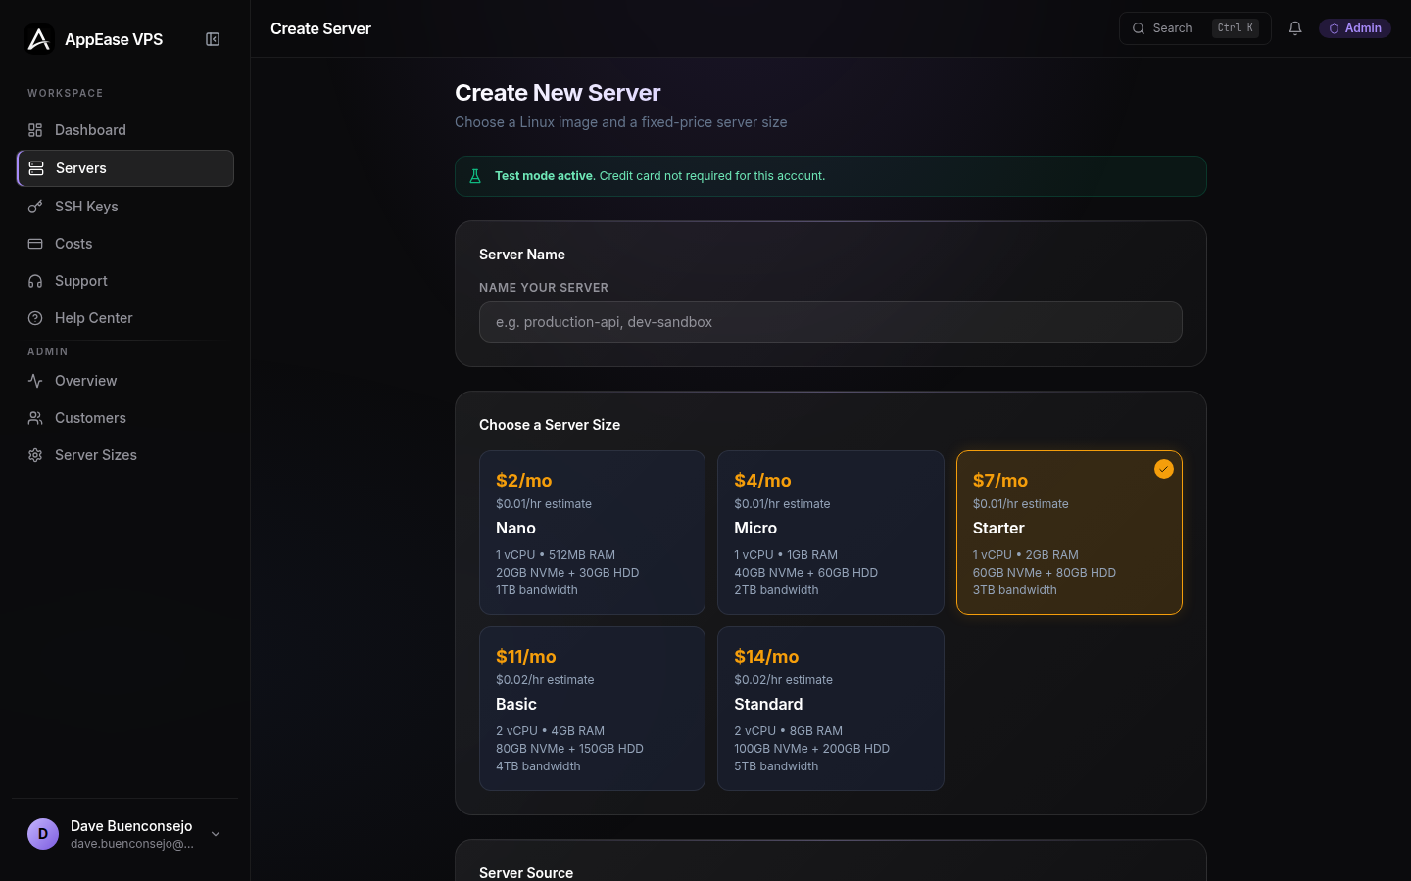
Task: Select the Standard $14/mo server size
Action: (x=831, y=709)
